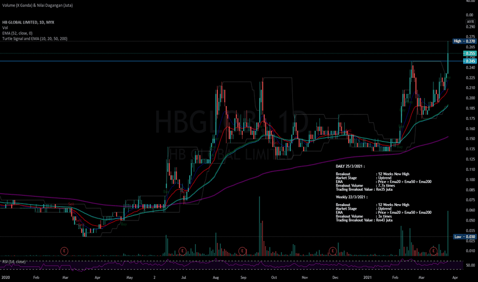This screenshot has width=478, height=282.
Task: Select the Rm43 juta trading breakout value
Action: coord(385,220)
